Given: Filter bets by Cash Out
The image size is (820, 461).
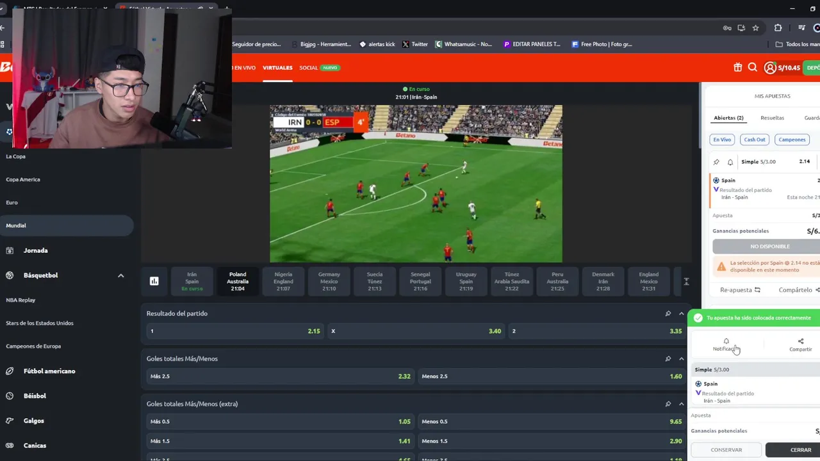Looking at the screenshot, I should click(x=755, y=140).
